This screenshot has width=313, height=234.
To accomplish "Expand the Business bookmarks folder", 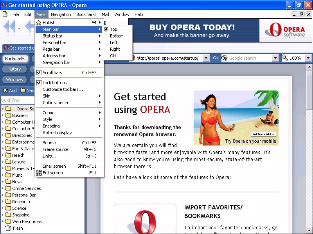I will [3, 115].
